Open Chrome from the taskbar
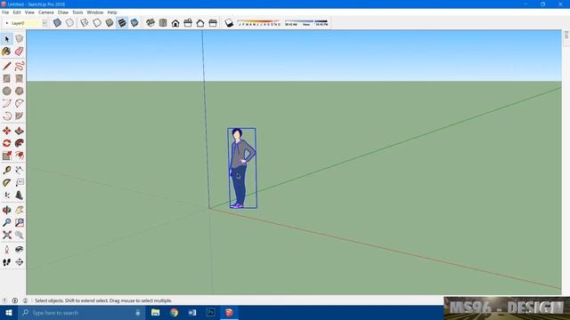The height and width of the screenshot is (320, 570). coord(175,312)
